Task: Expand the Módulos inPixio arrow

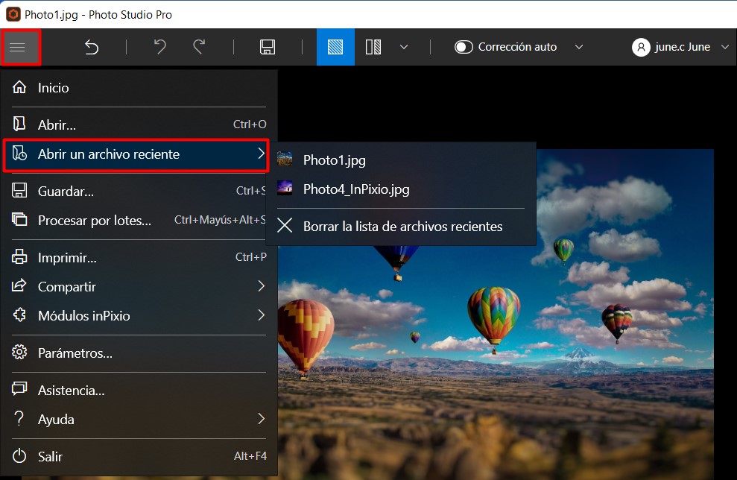Action: [x=262, y=315]
